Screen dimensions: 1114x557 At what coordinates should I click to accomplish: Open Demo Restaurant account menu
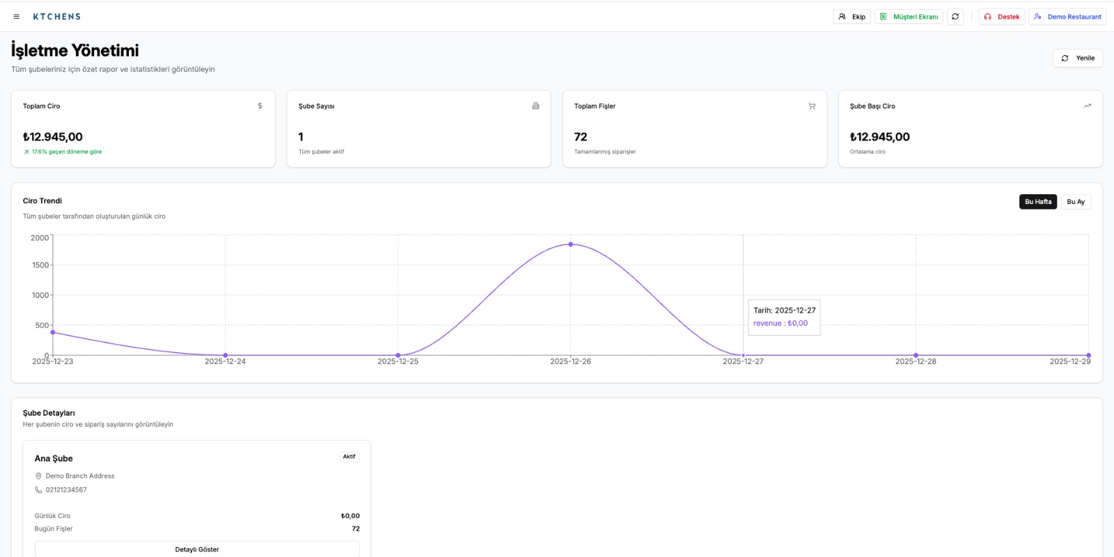click(1068, 17)
